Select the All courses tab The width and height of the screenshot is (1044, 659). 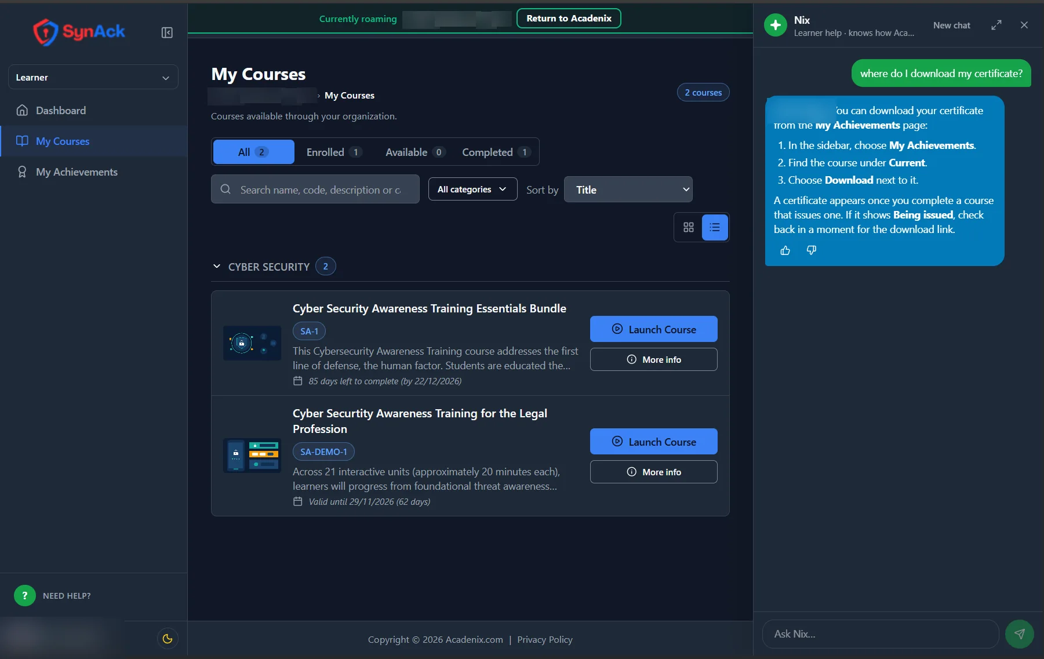[x=254, y=152]
